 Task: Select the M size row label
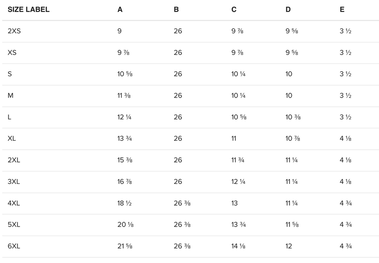point(10,96)
